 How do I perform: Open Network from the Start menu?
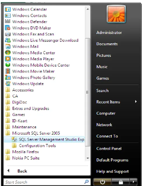pyautogui.click(x=104, y=125)
